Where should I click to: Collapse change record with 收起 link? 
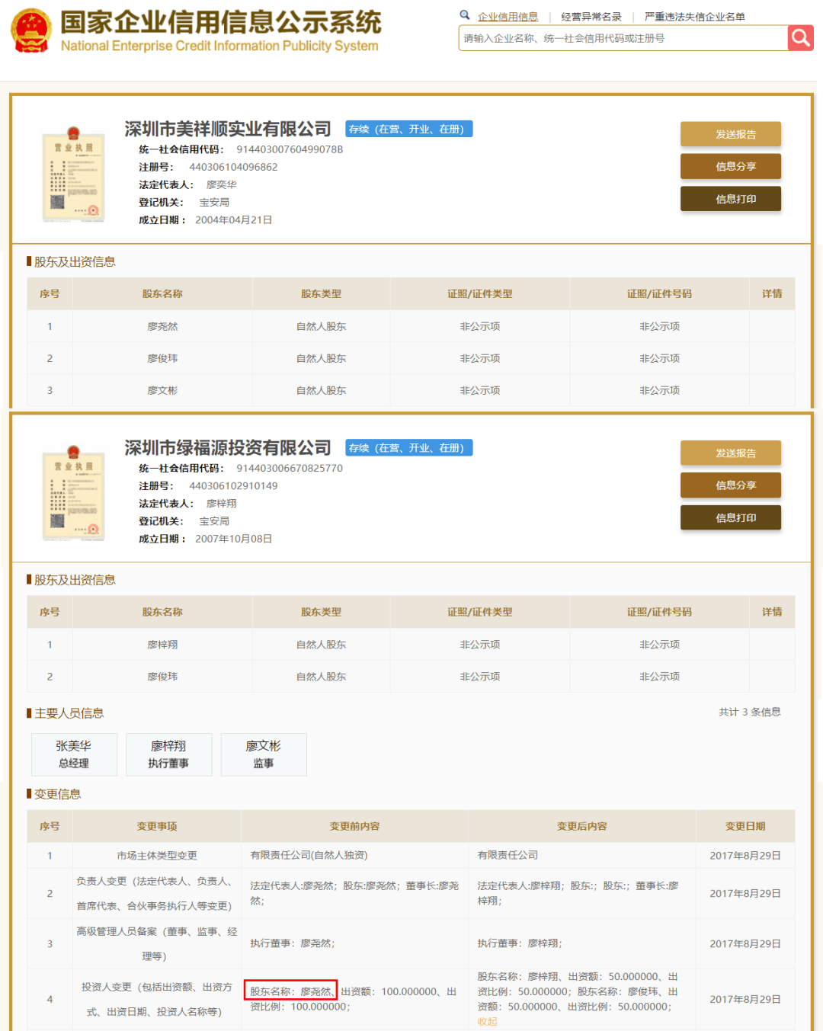click(x=487, y=1022)
